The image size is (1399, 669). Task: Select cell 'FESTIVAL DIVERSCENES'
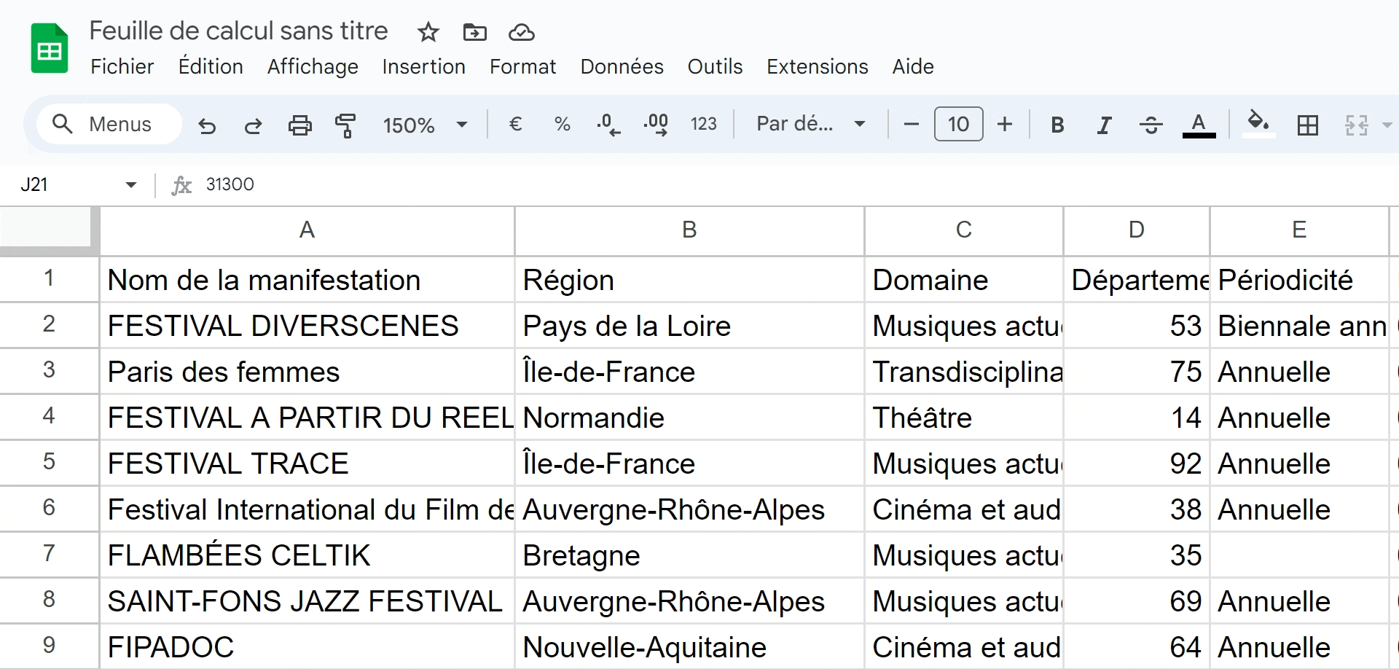[307, 326]
